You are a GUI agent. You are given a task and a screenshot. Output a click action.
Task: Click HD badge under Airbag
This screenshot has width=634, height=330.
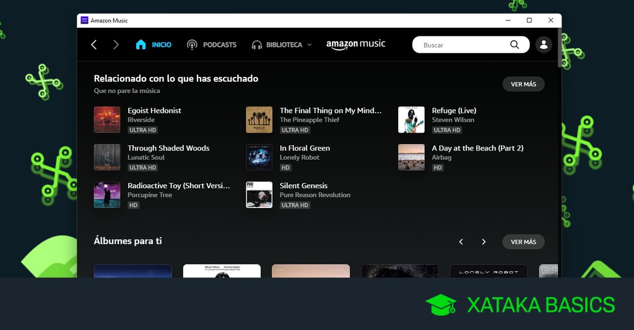438,168
